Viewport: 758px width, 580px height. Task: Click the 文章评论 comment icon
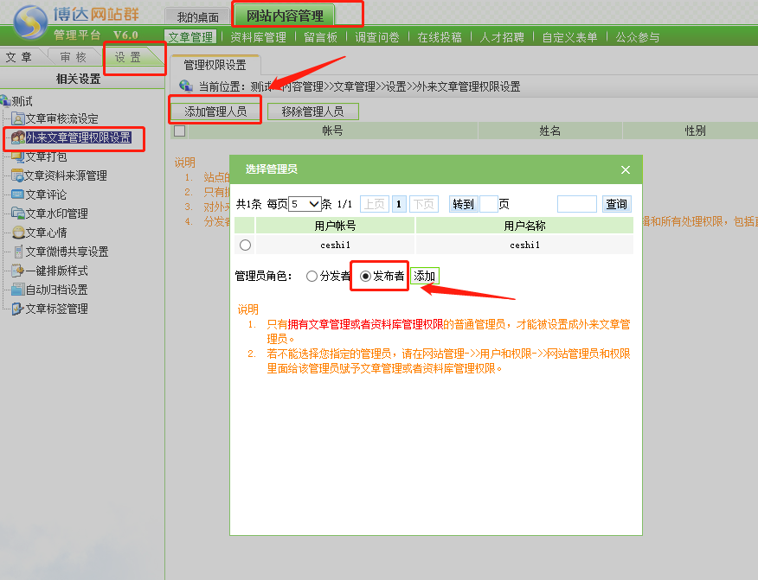pyautogui.click(x=18, y=195)
